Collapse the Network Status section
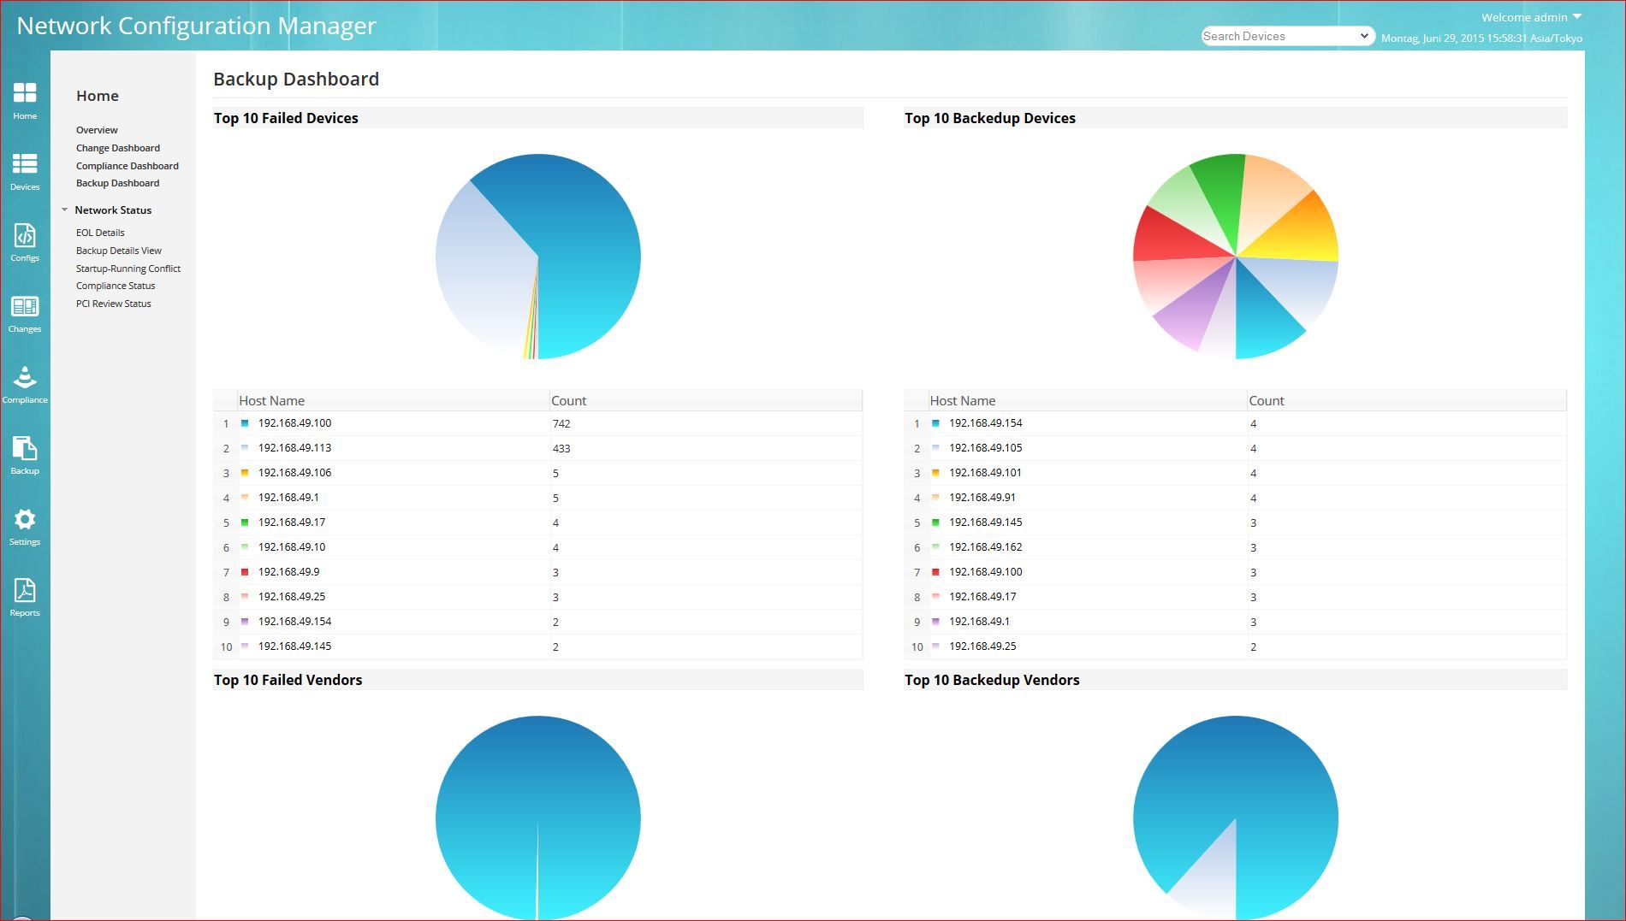Screen dimensions: 1626x921 (x=64, y=210)
